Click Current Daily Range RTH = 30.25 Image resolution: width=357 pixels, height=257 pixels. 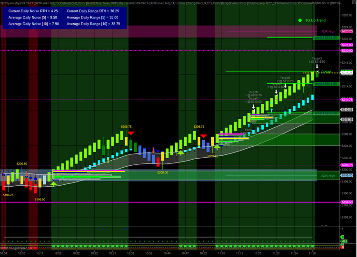(93, 11)
